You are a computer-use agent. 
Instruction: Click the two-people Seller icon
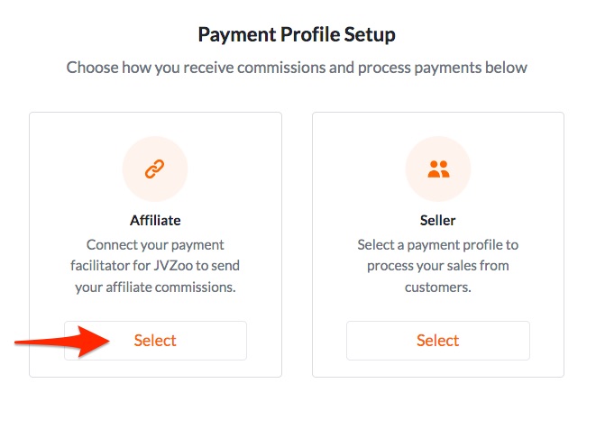click(438, 169)
